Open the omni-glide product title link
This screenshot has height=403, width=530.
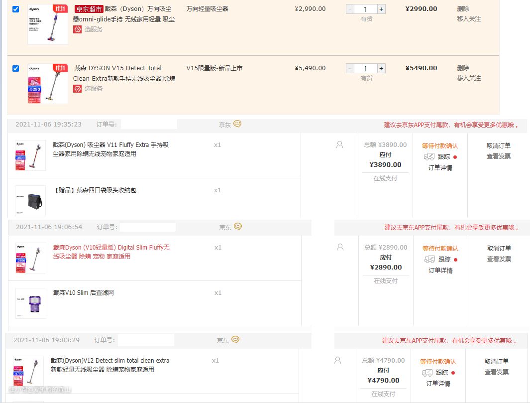point(124,14)
